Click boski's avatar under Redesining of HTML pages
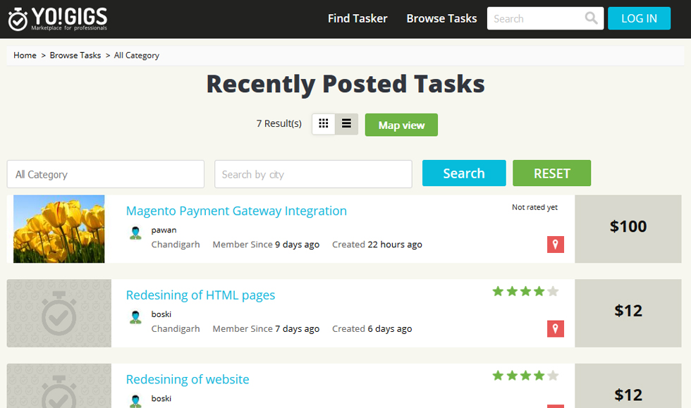 [135, 318]
